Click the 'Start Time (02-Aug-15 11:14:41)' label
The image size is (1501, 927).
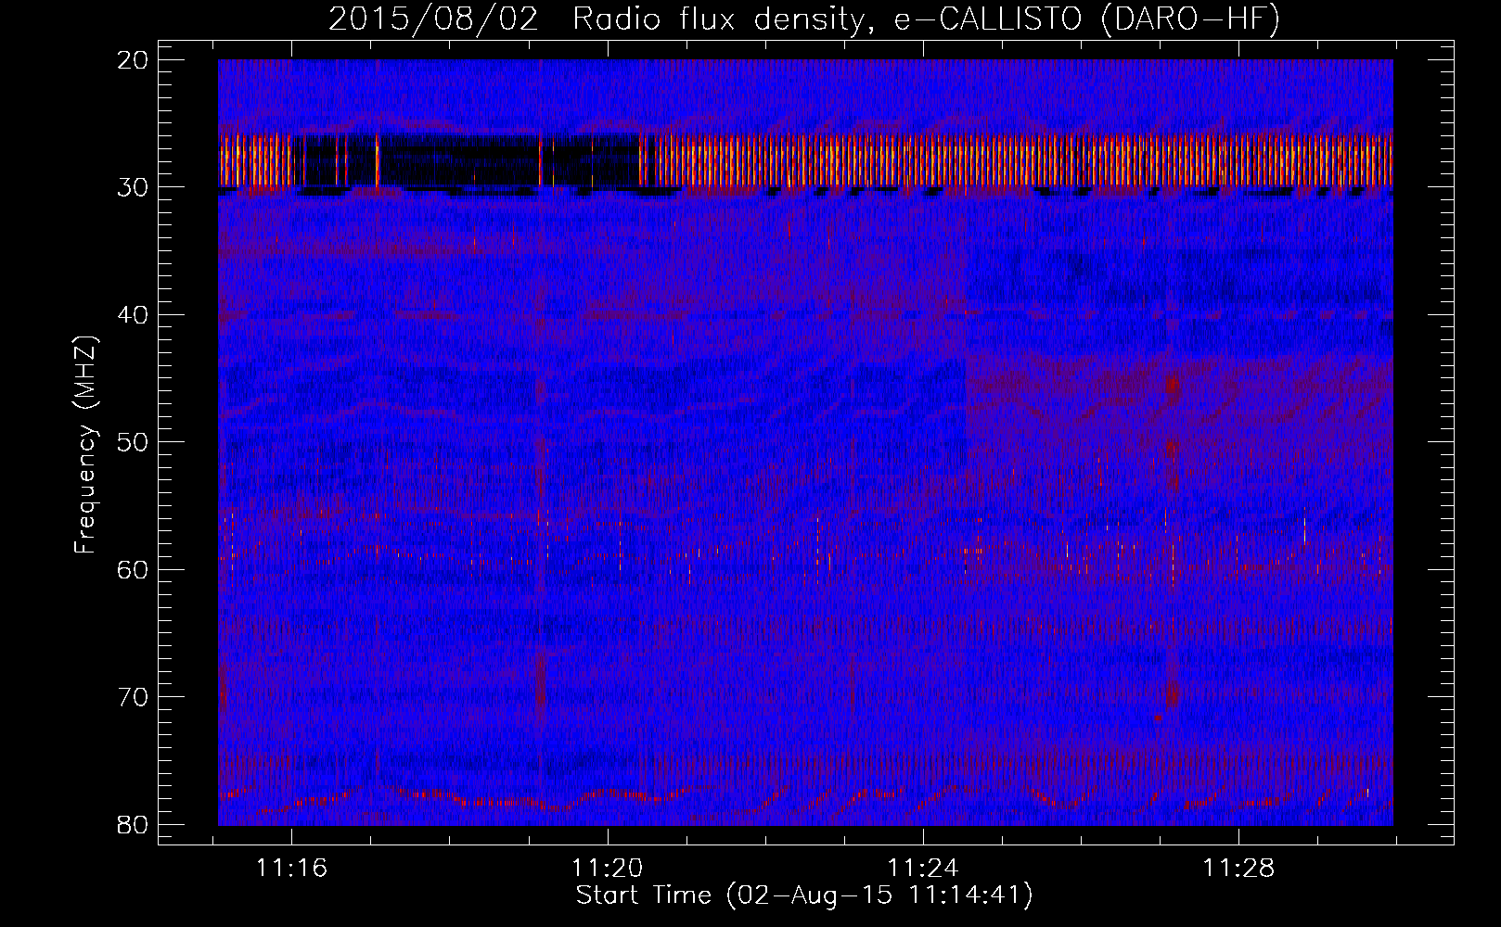804,895
